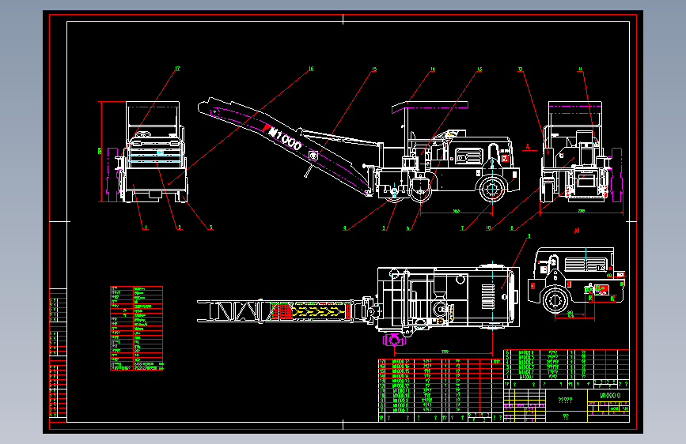Viewport: 686px width, 444px height.
Task: Click callout number 16 label
Action: tap(311, 69)
